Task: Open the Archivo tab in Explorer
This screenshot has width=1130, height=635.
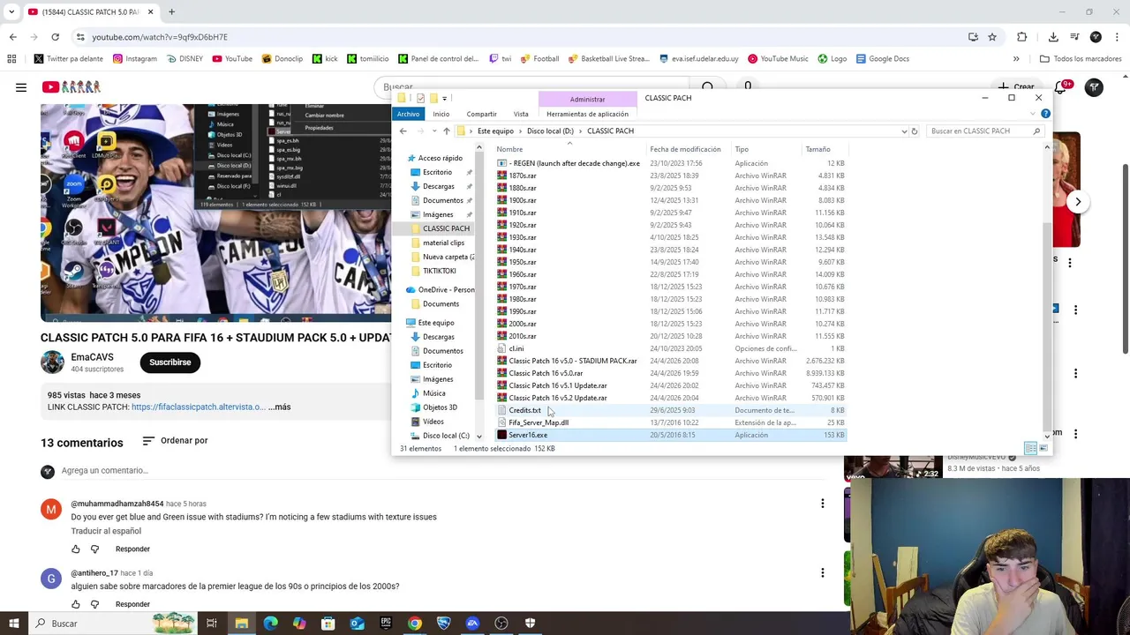Action: click(409, 114)
